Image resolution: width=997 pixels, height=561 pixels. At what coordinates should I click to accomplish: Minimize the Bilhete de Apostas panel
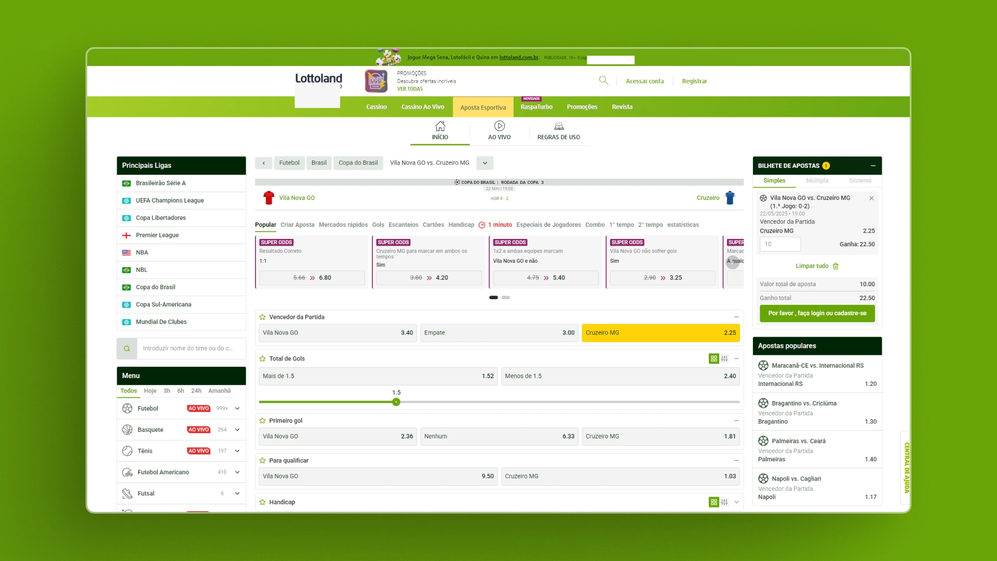[873, 166]
